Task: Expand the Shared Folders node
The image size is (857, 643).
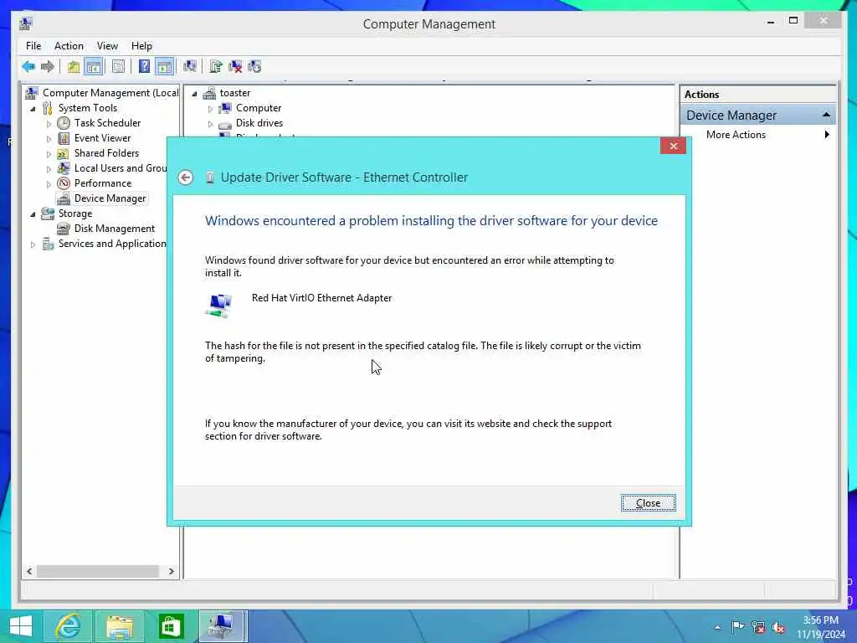Action: pos(49,154)
